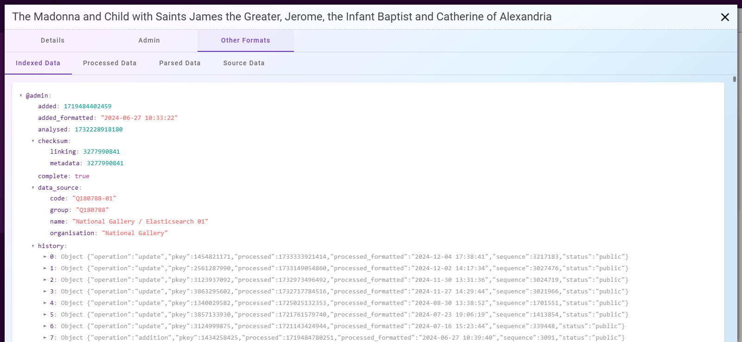Collapse the checksum node
Viewport: 742px width, 342px height.
(x=33, y=141)
